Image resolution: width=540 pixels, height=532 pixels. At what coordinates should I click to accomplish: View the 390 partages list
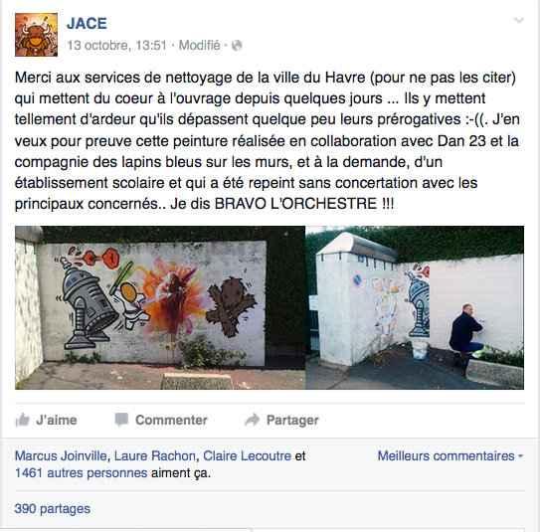pos(53,508)
